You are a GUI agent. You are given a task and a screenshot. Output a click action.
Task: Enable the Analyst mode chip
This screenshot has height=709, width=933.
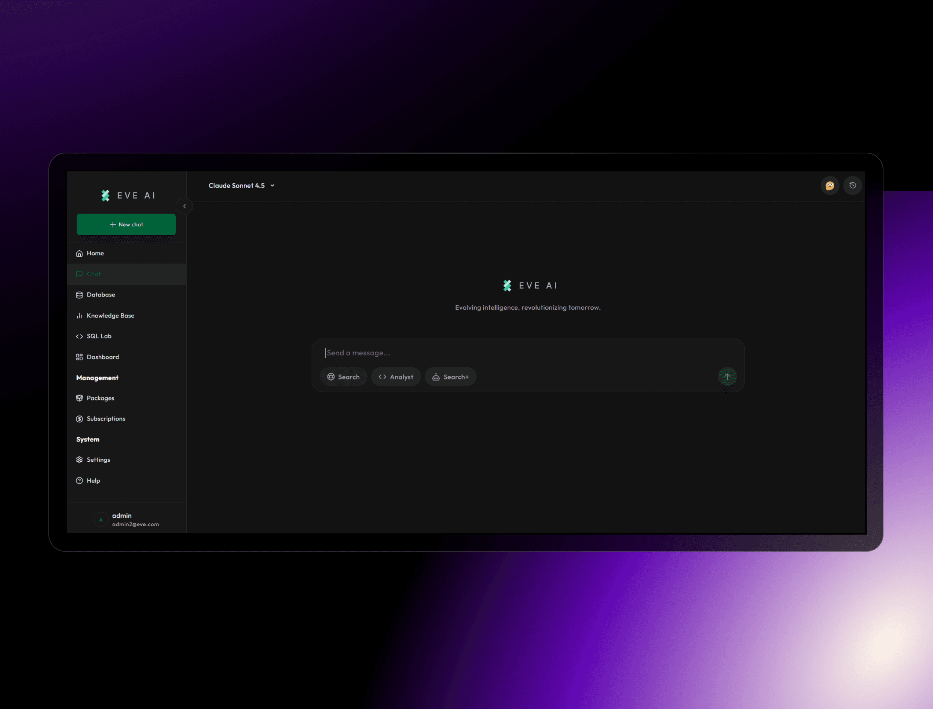[x=396, y=377]
